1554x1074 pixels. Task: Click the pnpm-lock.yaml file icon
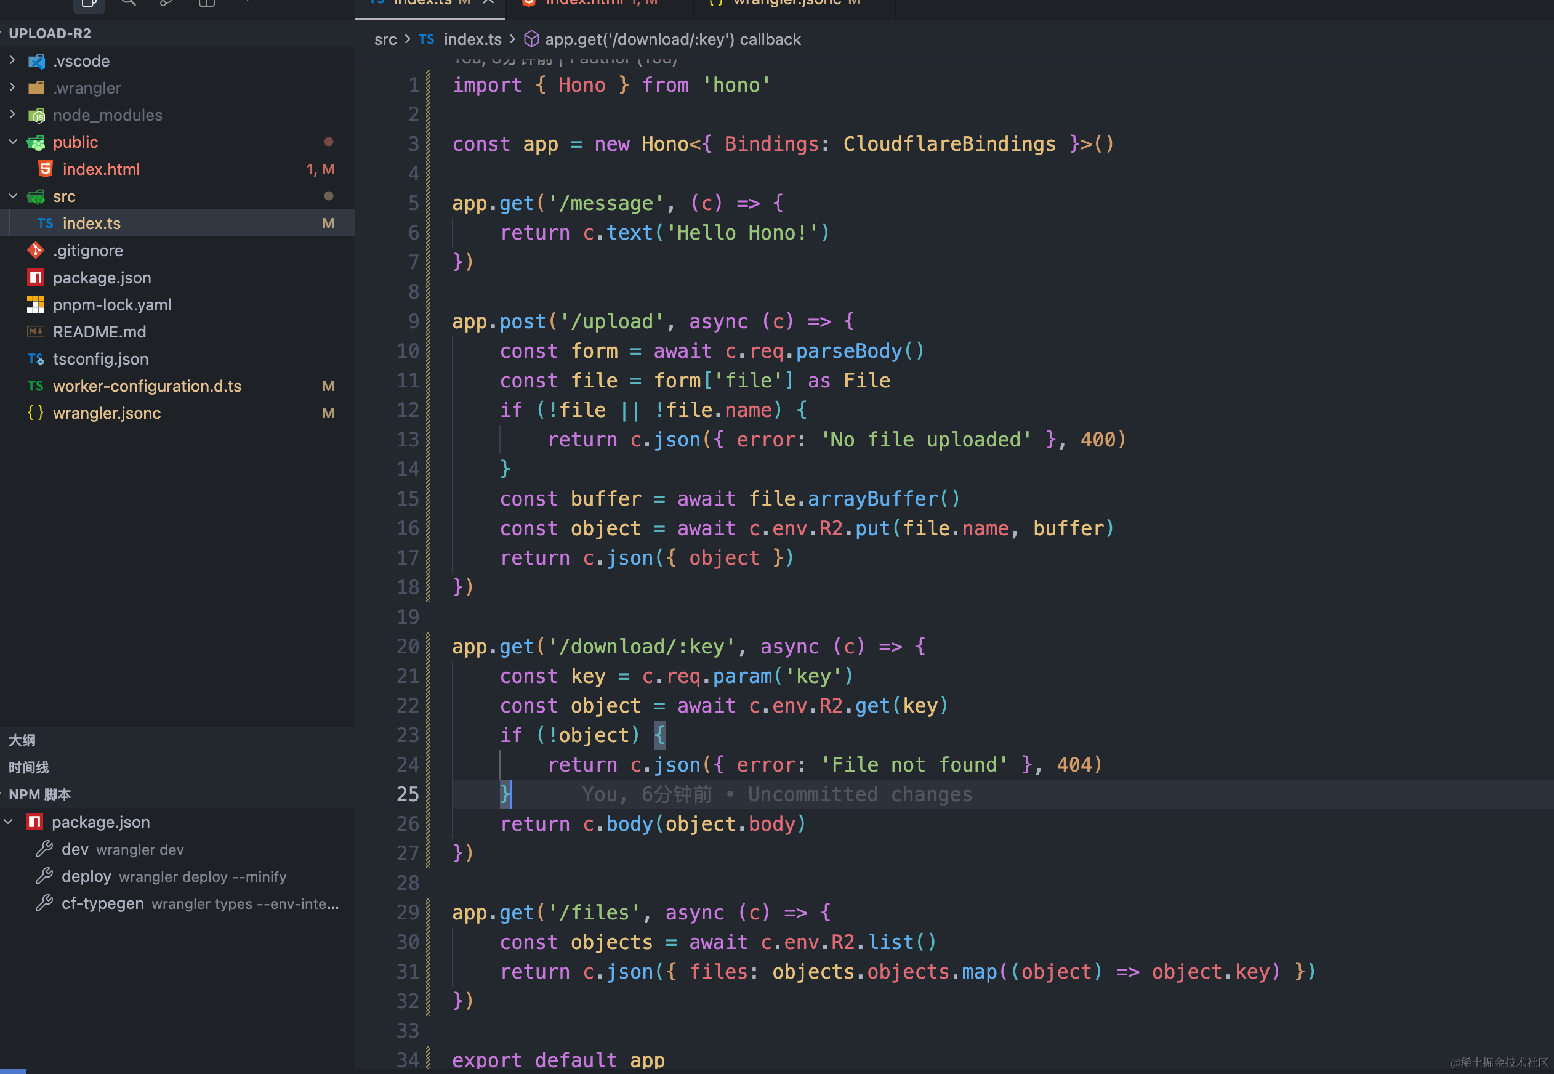click(36, 305)
